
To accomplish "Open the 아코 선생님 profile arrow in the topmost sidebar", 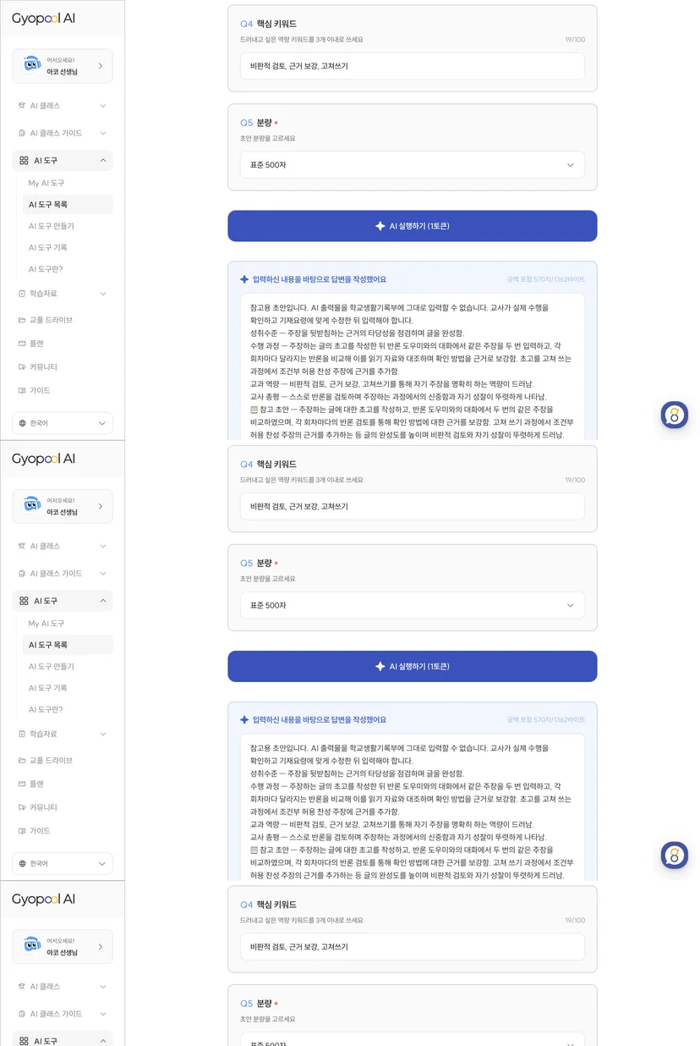I will 101,66.
